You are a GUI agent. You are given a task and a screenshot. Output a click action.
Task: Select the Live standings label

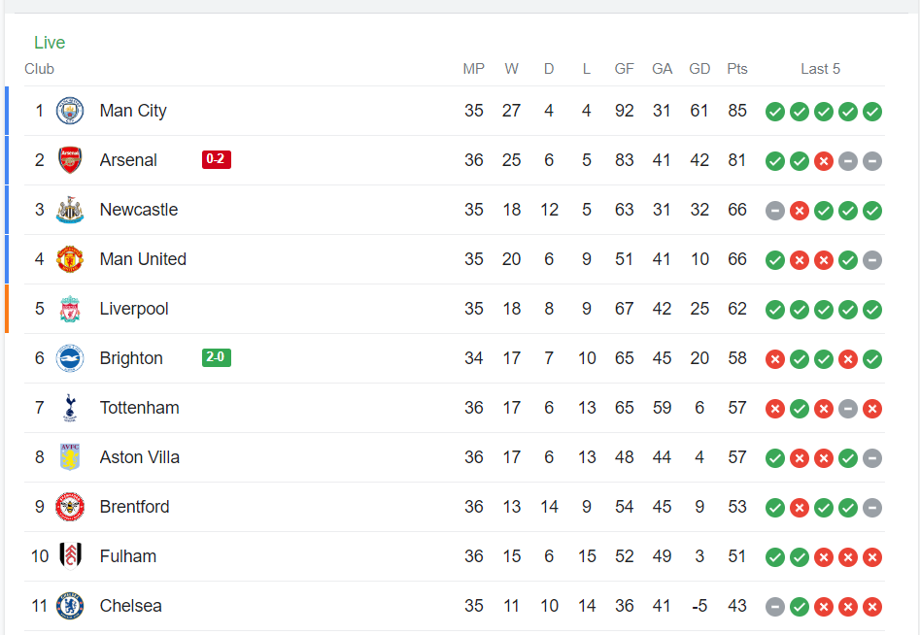coord(50,42)
